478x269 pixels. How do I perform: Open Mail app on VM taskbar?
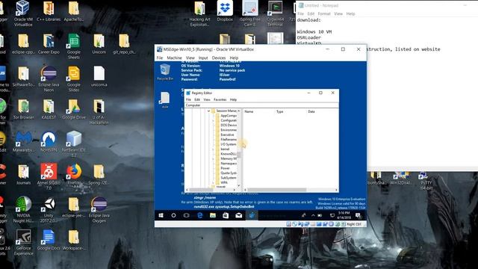[x=238, y=215]
